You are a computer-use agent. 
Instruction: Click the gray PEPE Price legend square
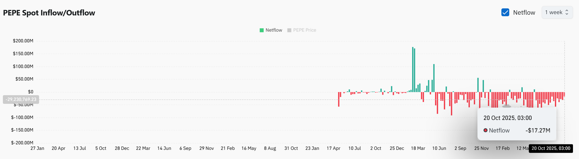[289, 30]
